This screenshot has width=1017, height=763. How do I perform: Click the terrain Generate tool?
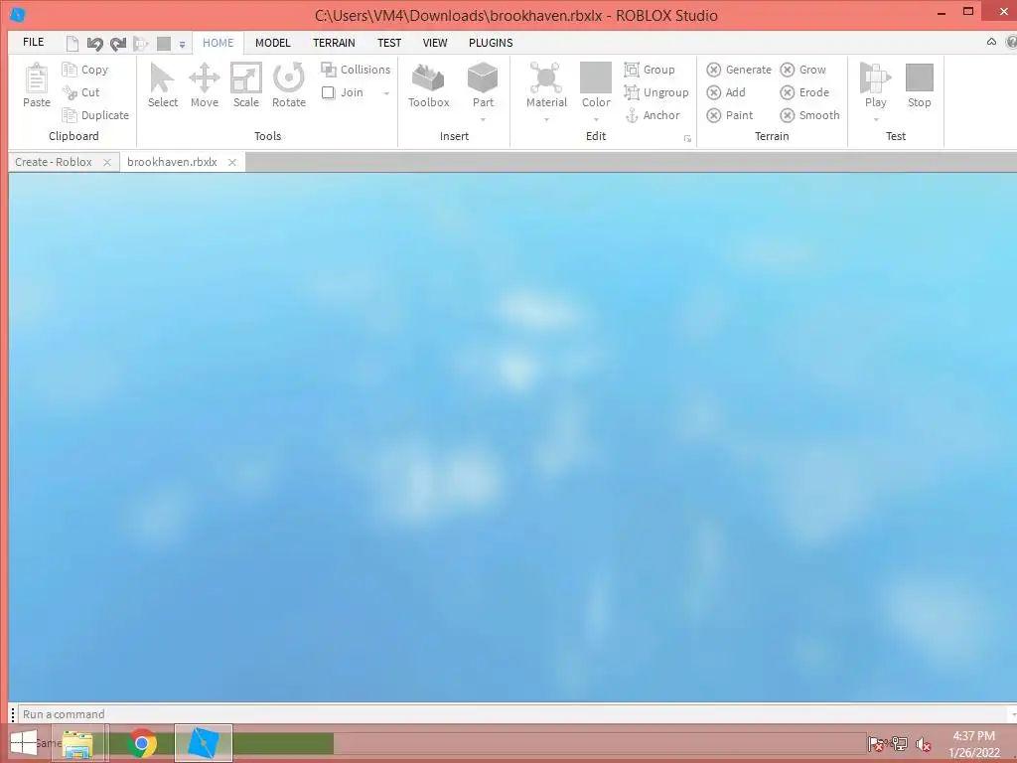(x=739, y=70)
